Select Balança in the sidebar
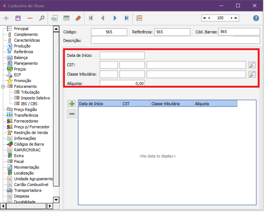Screen dimensions: 264x212 21,58
